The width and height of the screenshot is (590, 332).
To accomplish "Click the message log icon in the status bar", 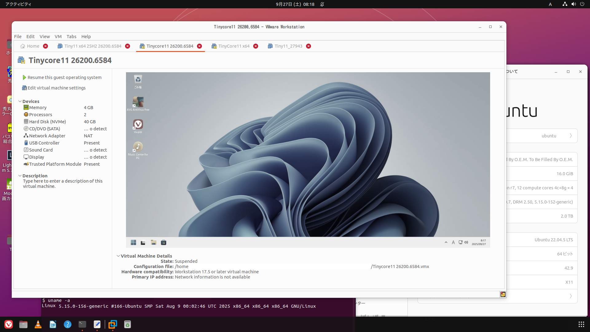I will tap(503, 294).
